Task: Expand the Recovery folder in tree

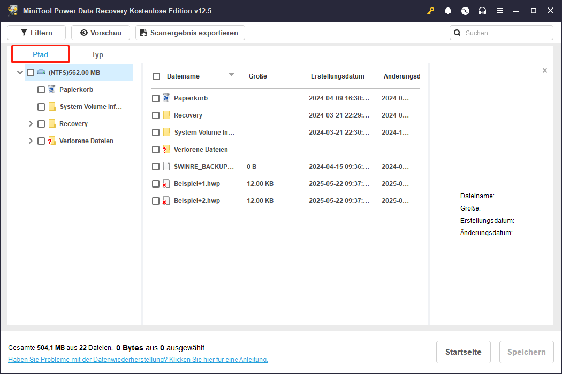Action: point(31,123)
